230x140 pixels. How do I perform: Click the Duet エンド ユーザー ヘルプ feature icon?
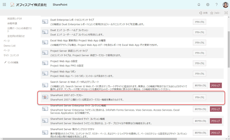(45, 32)
